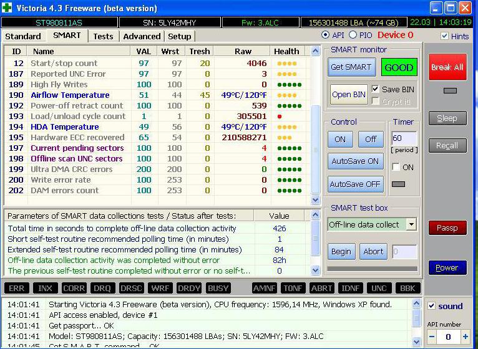478x349 pixels.
Task: Switch to the Advanced tab
Action: click(142, 36)
